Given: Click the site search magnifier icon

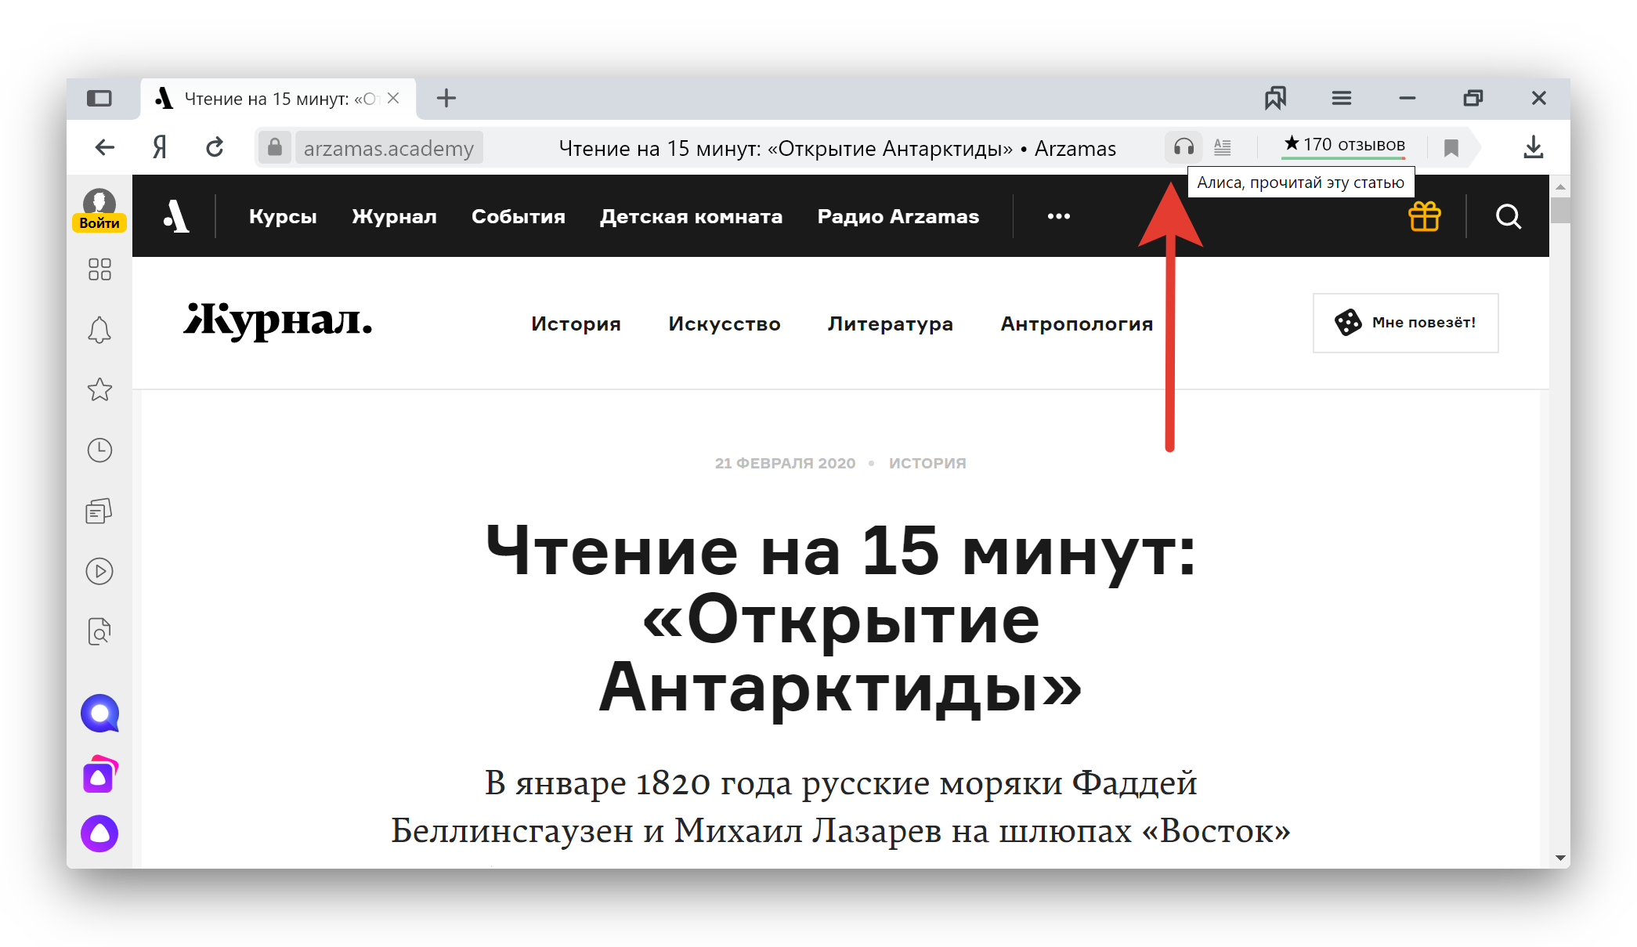Looking at the screenshot, I should (x=1508, y=216).
